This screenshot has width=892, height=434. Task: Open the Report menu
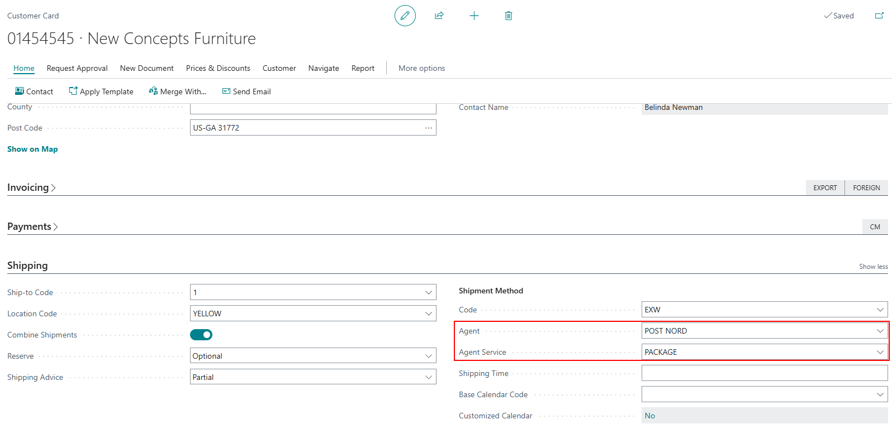(x=363, y=68)
